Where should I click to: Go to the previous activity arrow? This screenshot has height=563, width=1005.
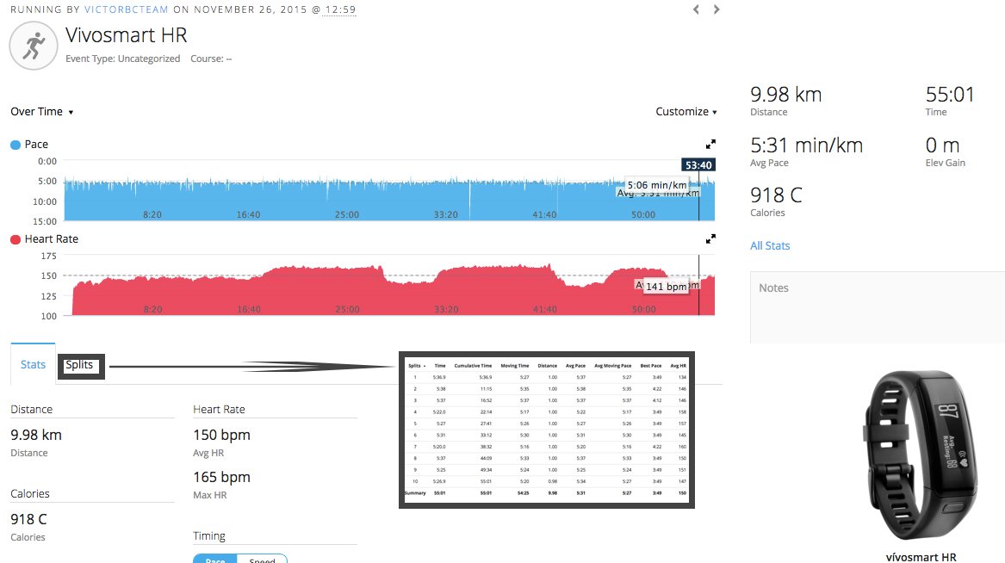coord(696,9)
